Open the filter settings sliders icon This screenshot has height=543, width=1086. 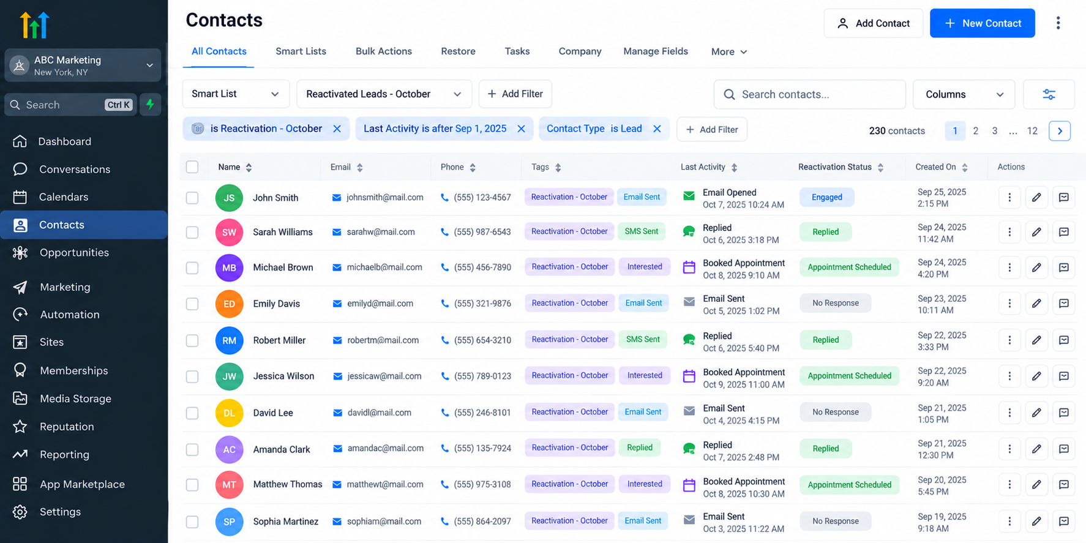1049,94
